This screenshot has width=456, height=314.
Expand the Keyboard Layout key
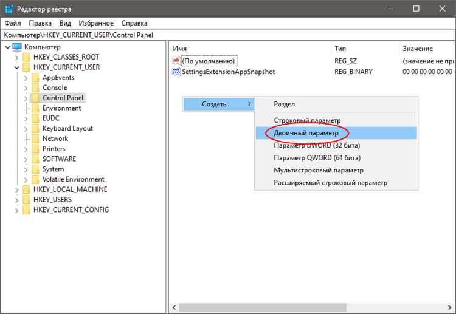click(26, 129)
